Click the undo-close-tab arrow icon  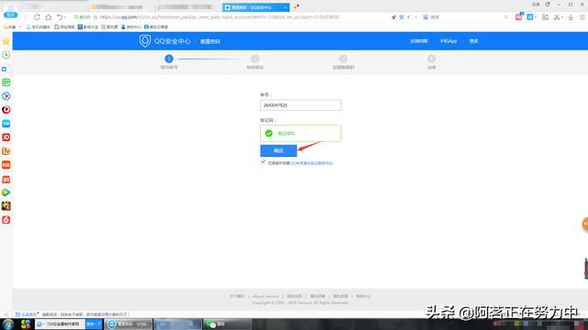(60, 17)
